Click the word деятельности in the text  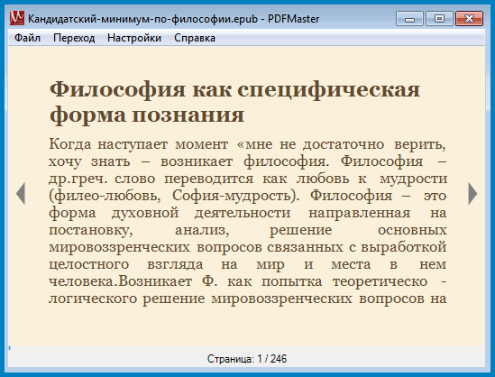243,213
